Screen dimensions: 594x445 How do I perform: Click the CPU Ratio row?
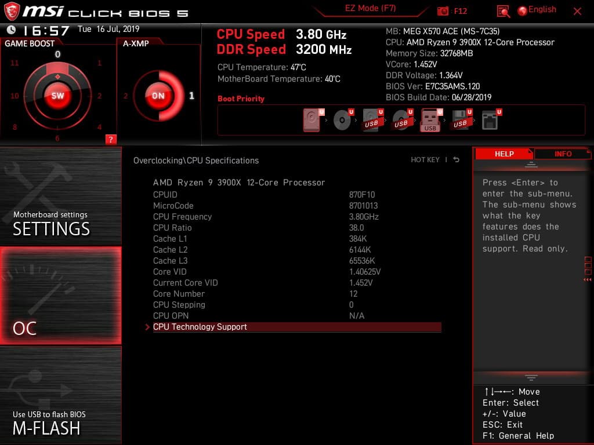(297, 228)
